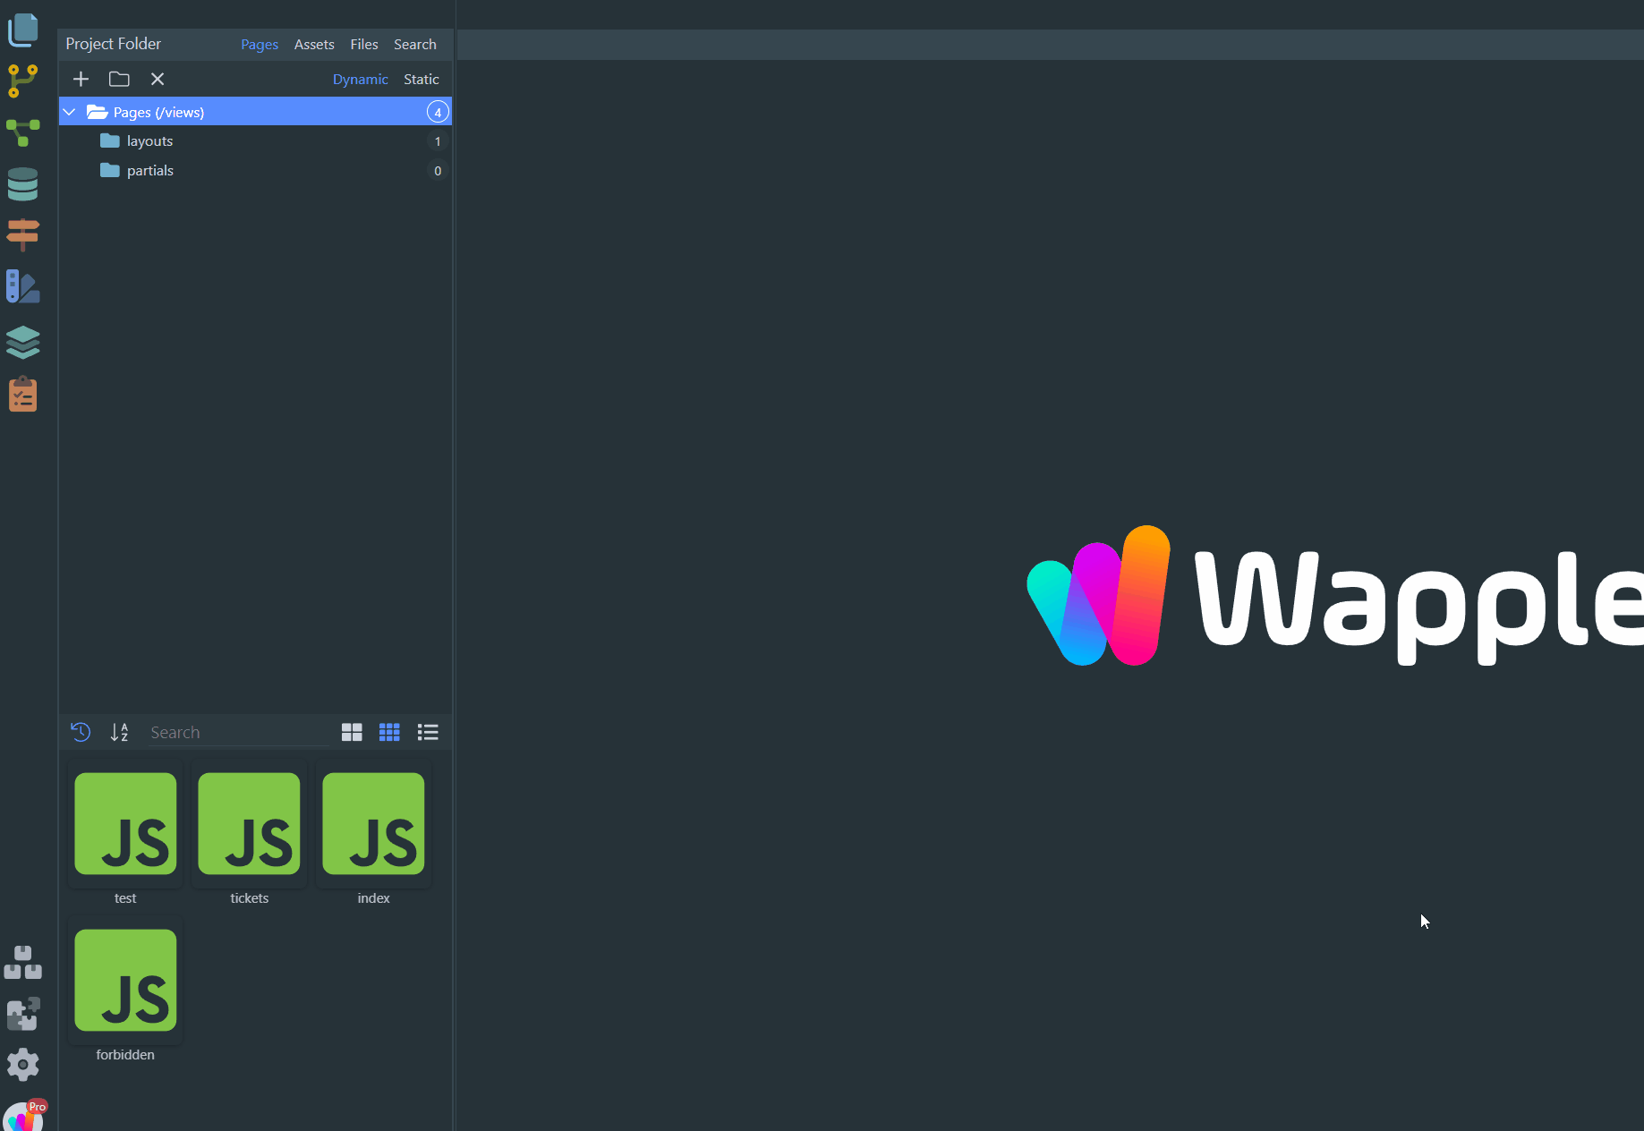Delete selected item with X icon
Viewport: 1644px width, 1131px height.
(x=158, y=79)
